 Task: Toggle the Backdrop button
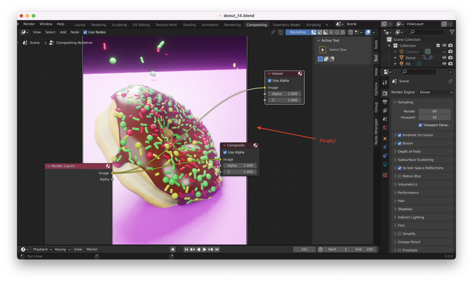[298, 32]
